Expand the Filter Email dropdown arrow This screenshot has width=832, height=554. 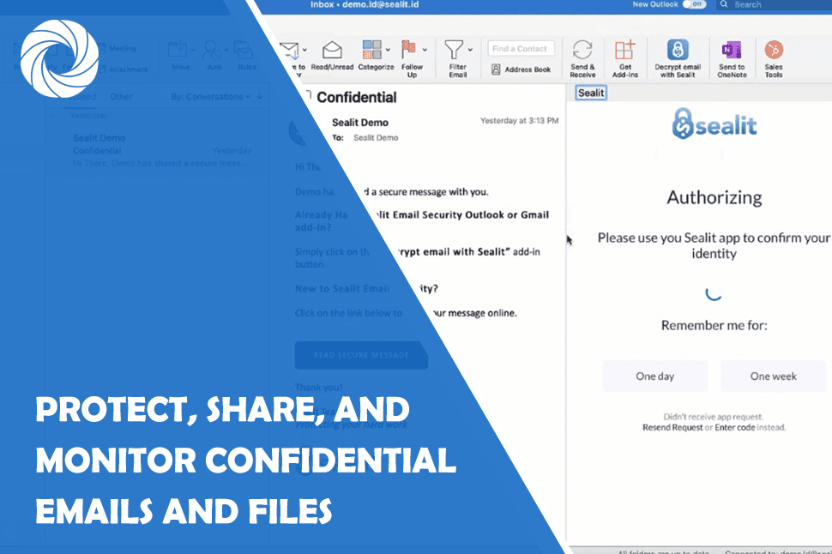tap(470, 50)
